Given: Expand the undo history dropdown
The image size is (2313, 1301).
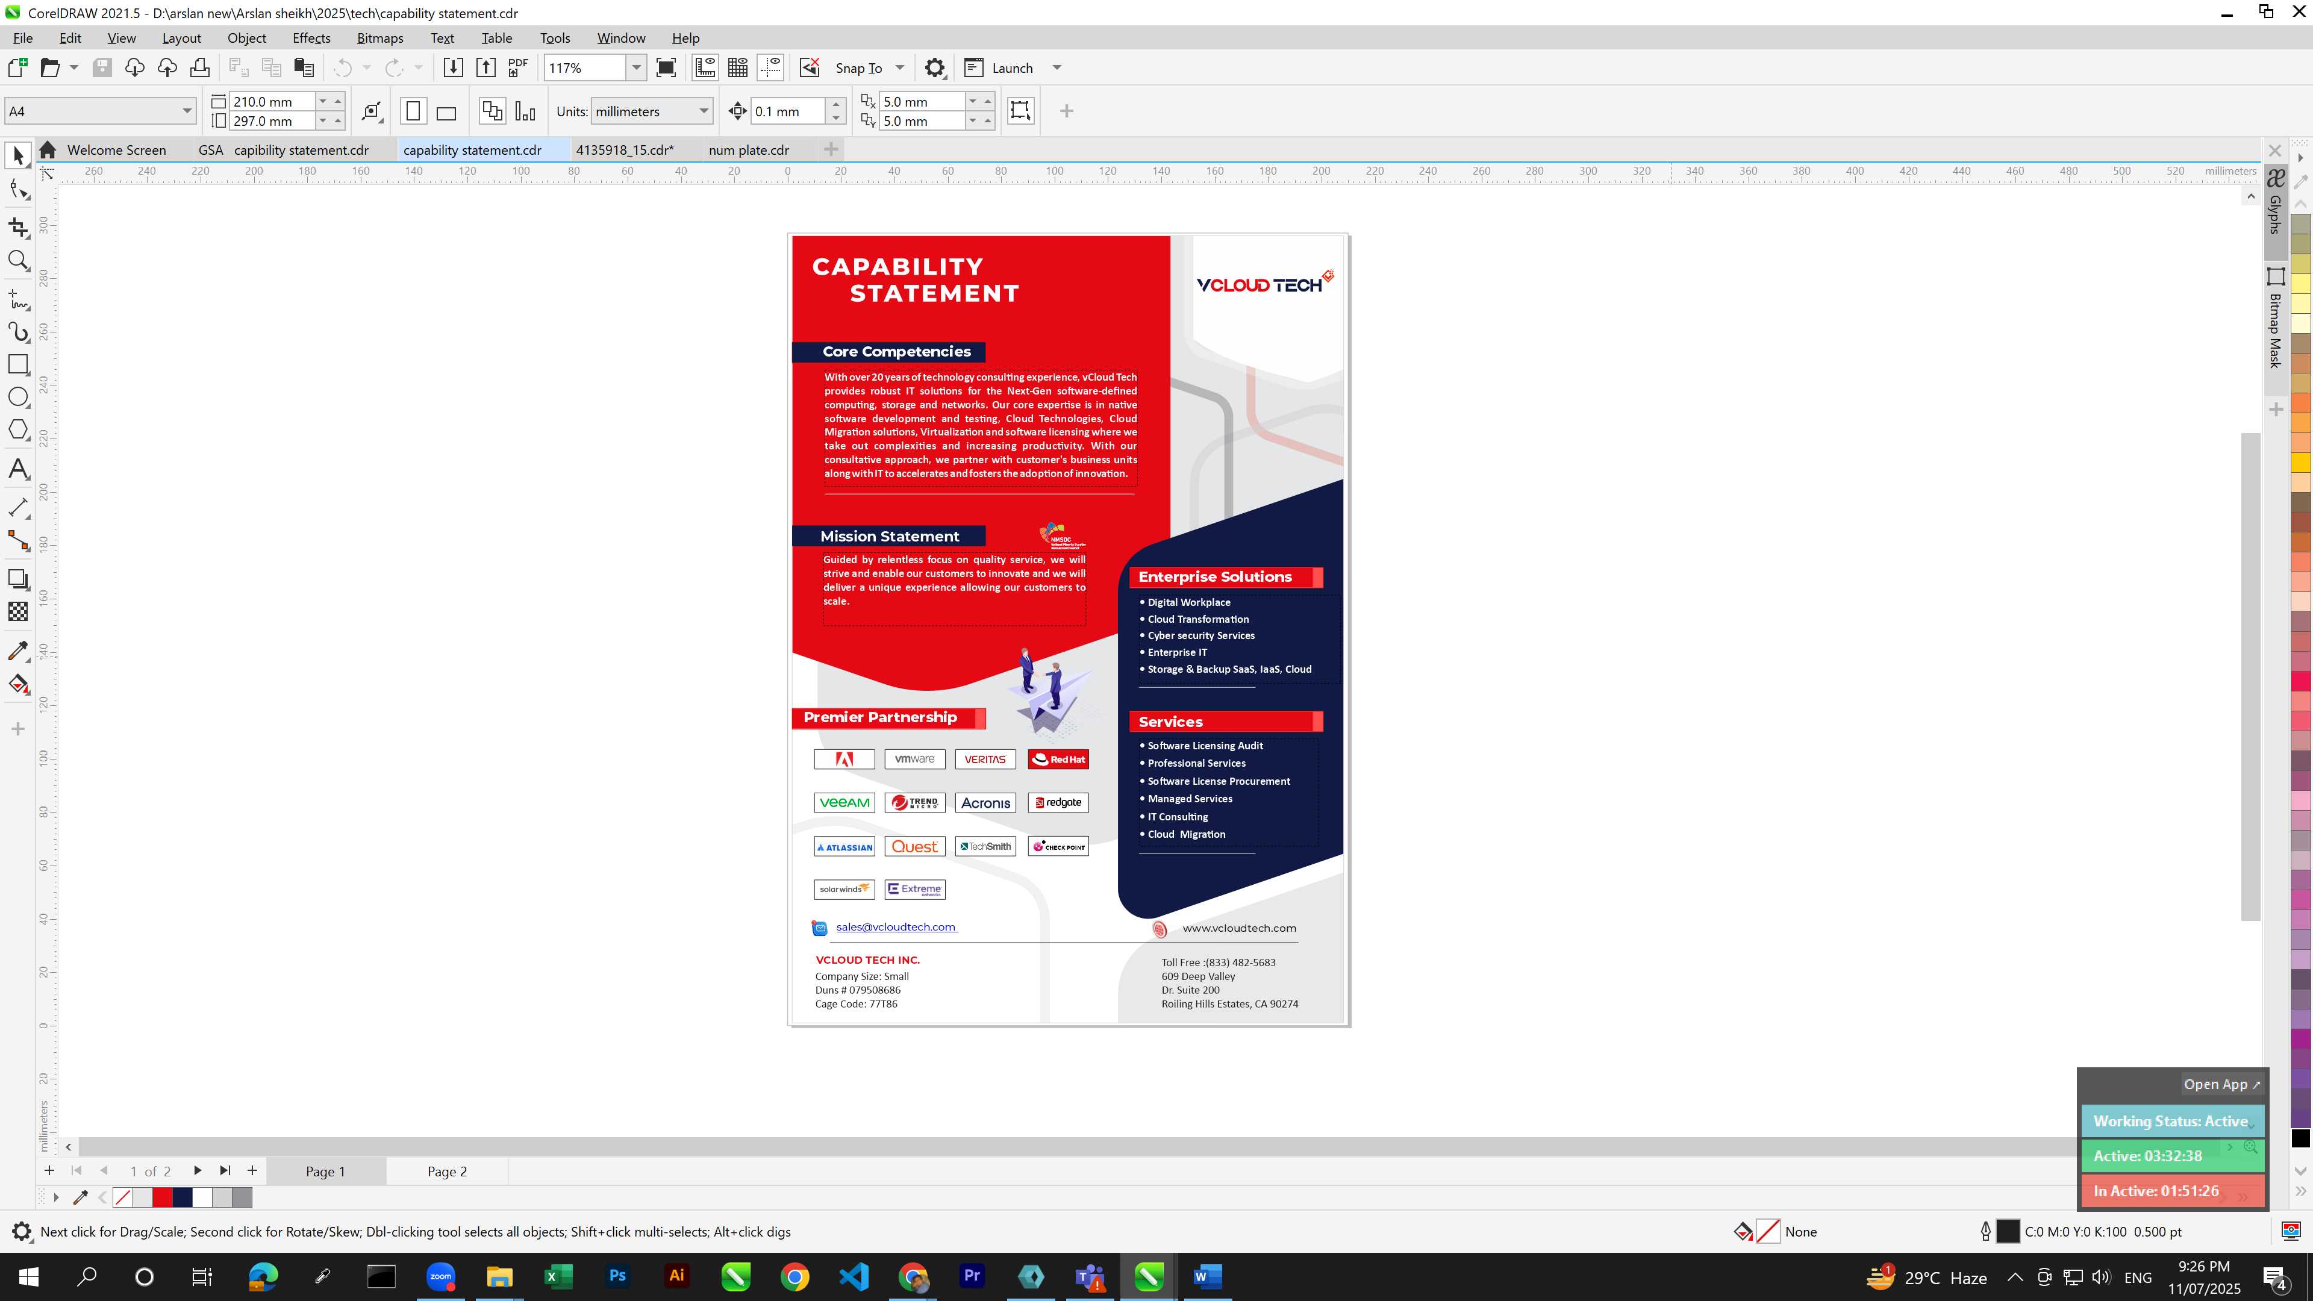Looking at the screenshot, I should point(366,67).
